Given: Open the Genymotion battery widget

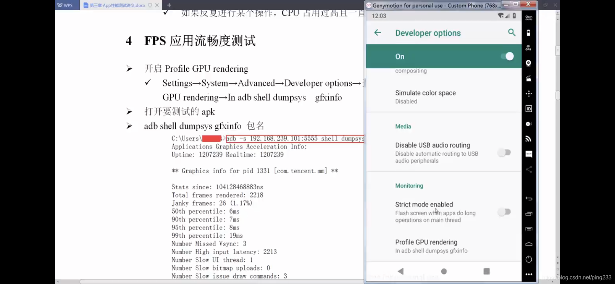Looking at the screenshot, I should pyautogui.click(x=529, y=33).
